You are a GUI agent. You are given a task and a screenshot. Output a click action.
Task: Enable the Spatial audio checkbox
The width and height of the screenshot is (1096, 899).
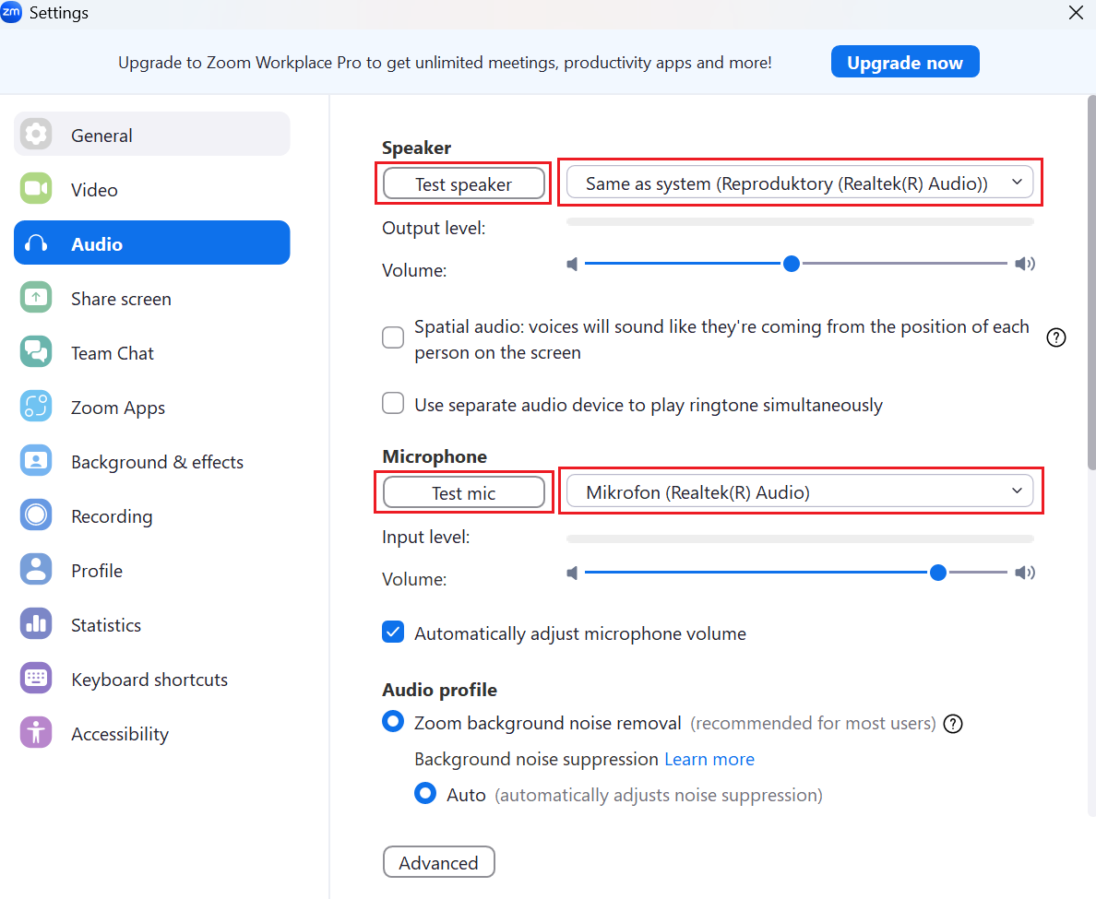point(394,337)
